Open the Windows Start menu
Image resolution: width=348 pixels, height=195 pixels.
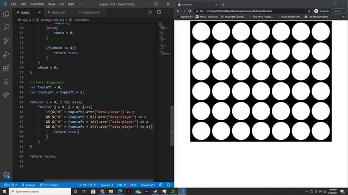[4, 191]
